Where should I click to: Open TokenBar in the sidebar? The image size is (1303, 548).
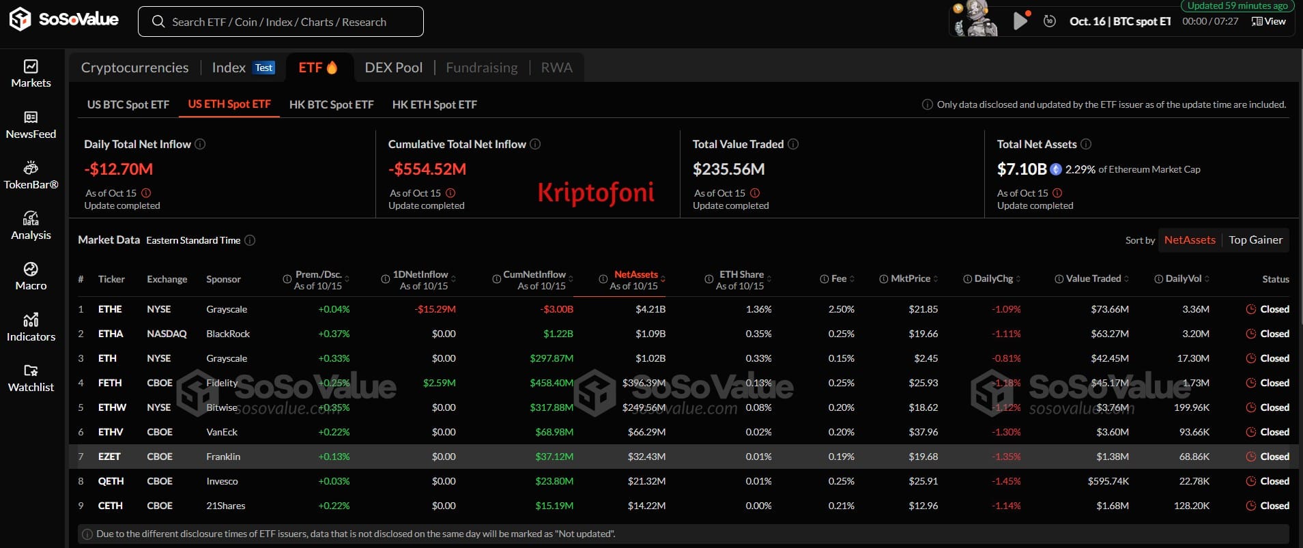tap(31, 175)
